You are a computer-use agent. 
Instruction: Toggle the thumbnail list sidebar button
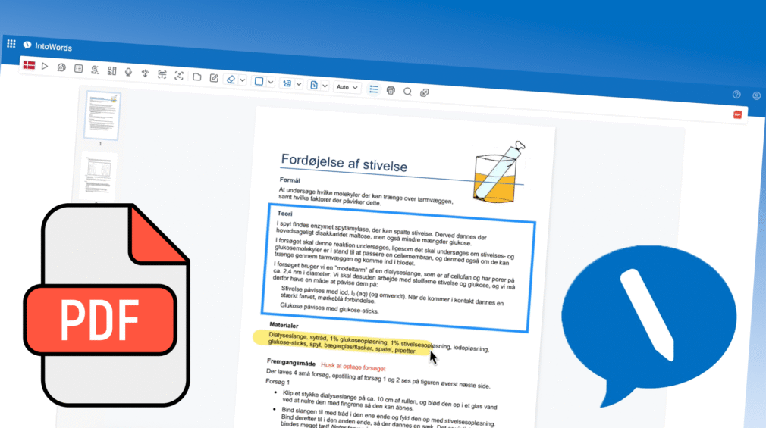(x=373, y=89)
